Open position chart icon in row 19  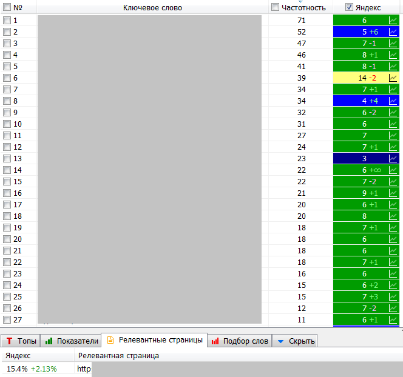pyautogui.click(x=393, y=228)
